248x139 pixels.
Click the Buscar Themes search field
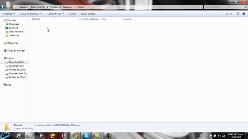(224, 7)
